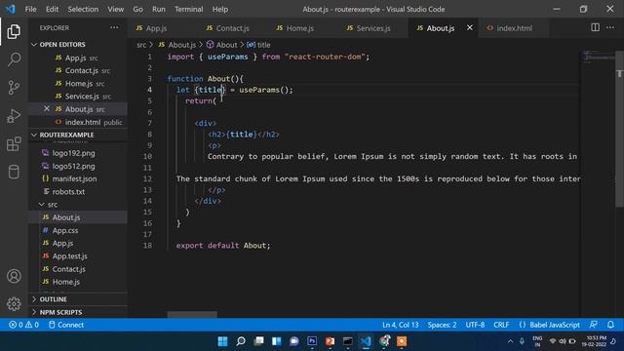This screenshot has width=624, height=351.
Task: Open App.css in src folder
Action: pos(78,230)
